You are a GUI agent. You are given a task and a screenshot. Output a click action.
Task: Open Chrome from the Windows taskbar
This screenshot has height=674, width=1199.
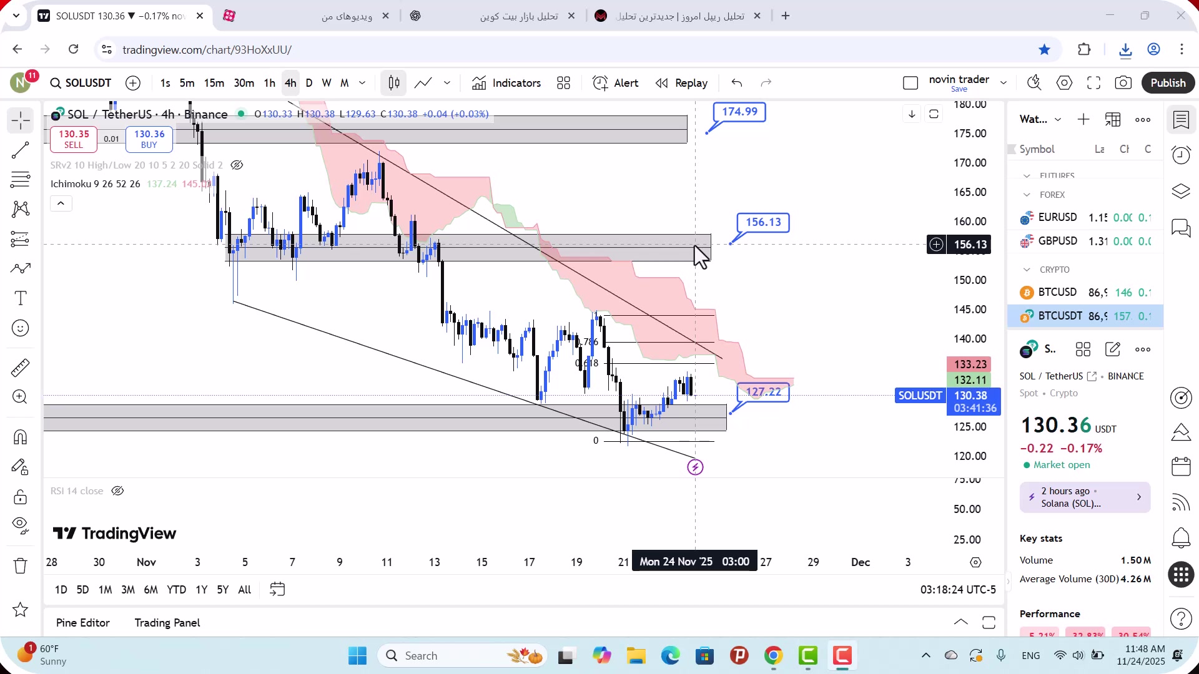click(x=773, y=656)
